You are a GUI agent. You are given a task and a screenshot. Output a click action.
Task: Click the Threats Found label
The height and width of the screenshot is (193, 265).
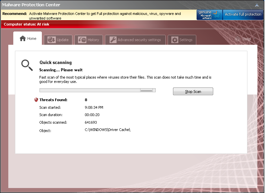(53, 100)
